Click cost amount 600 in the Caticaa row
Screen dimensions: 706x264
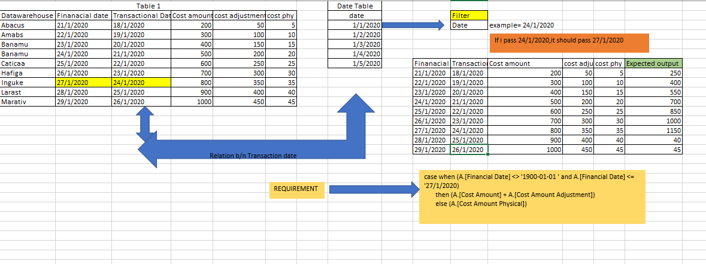pos(192,63)
